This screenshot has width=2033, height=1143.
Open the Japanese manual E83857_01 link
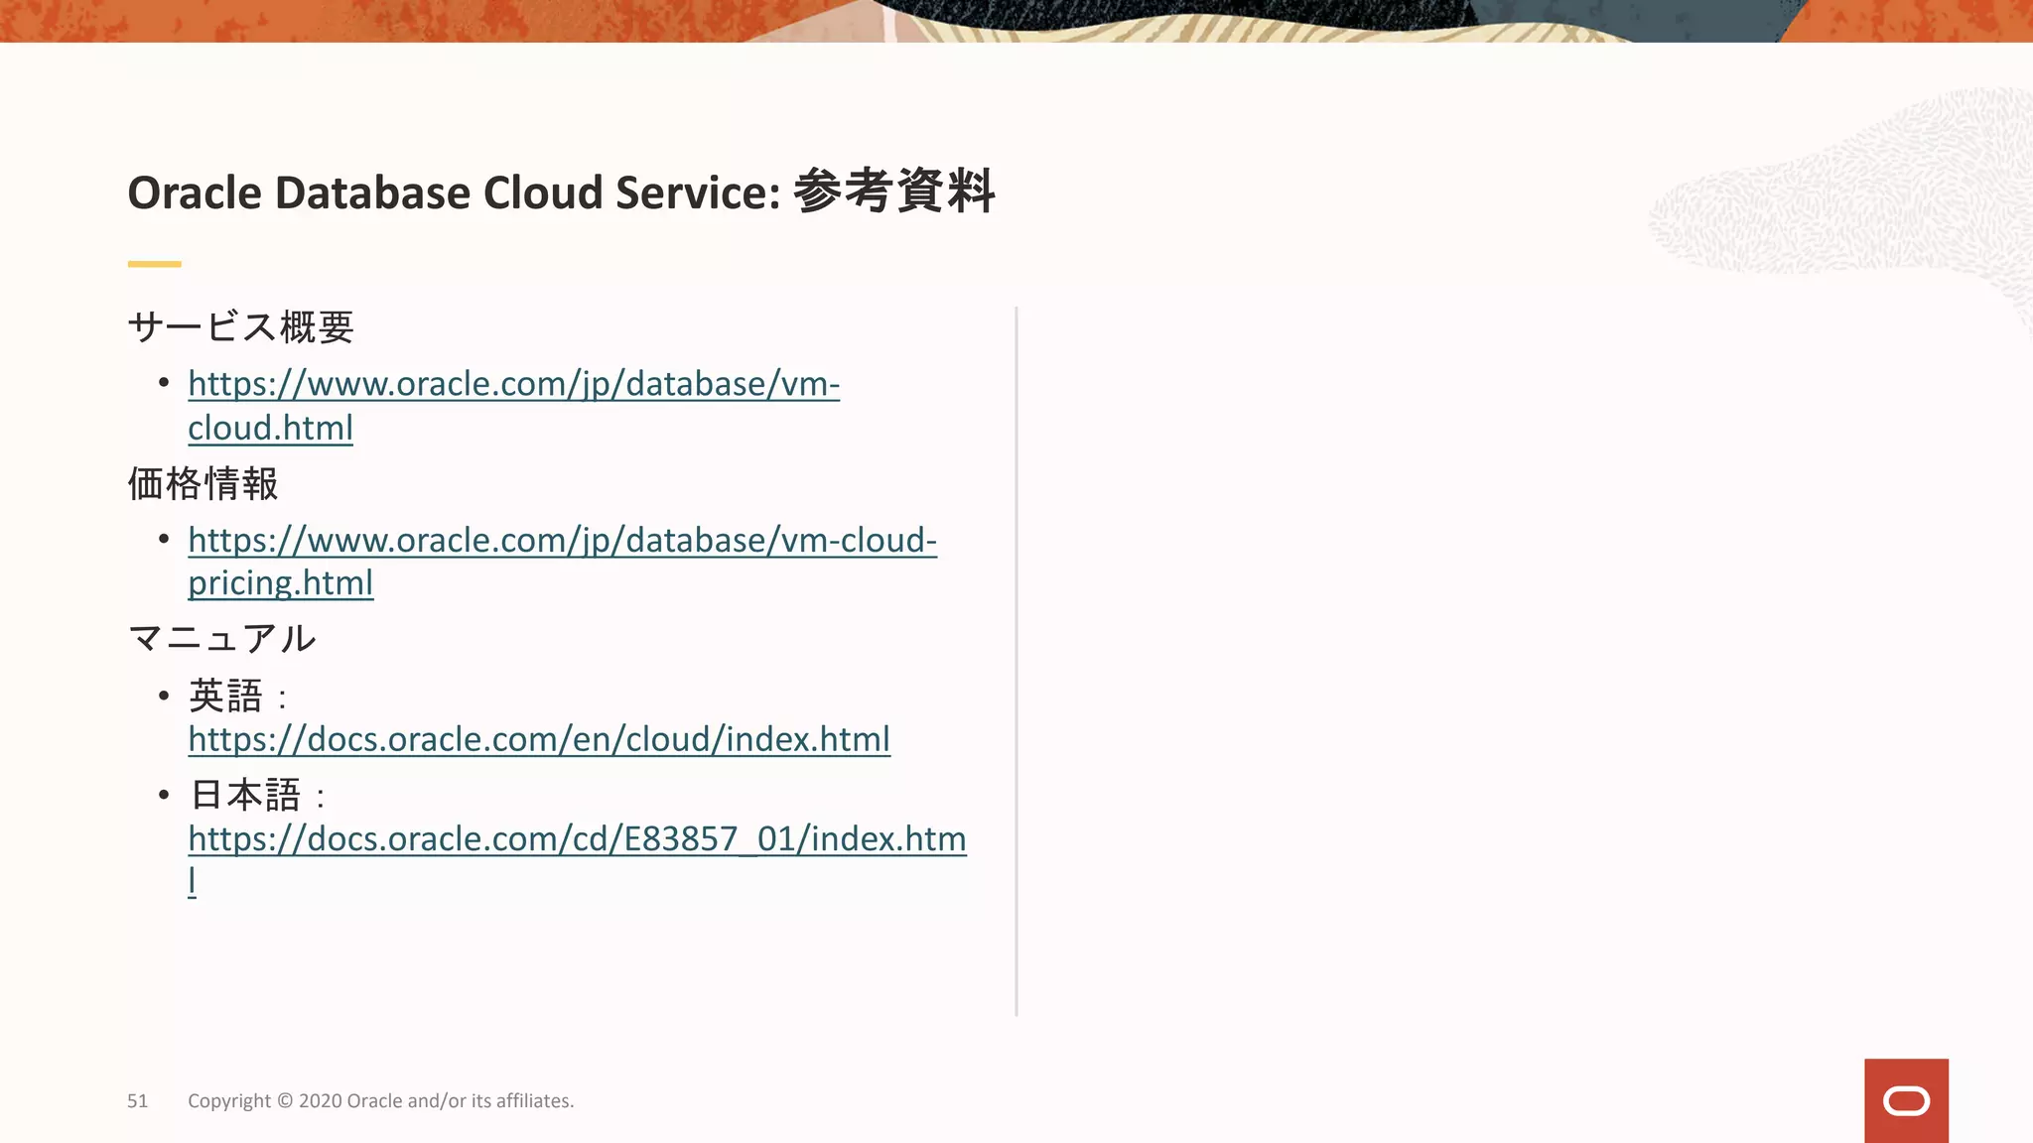click(577, 859)
